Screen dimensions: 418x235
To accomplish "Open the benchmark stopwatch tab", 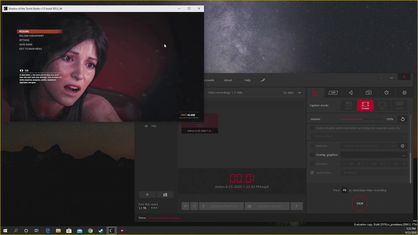I will tap(386, 93).
